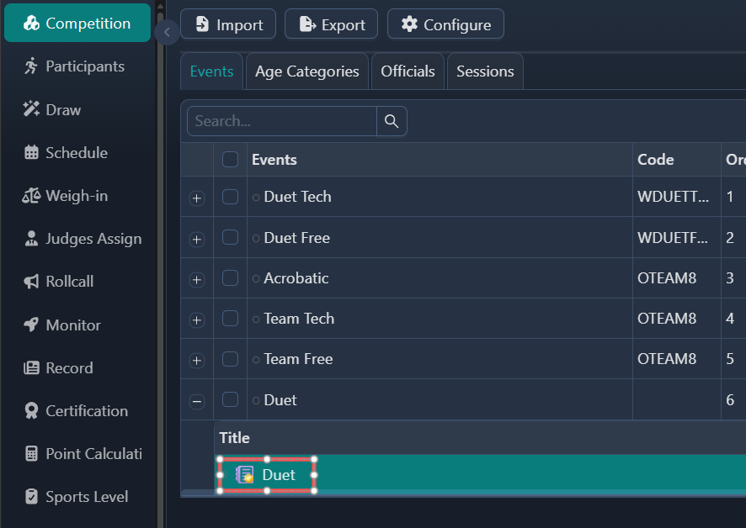Click the Judges Assign person icon
The width and height of the screenshot is (746, 528).
[x=31, y=239]
